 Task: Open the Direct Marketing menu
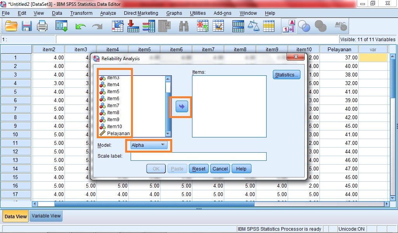141,13
